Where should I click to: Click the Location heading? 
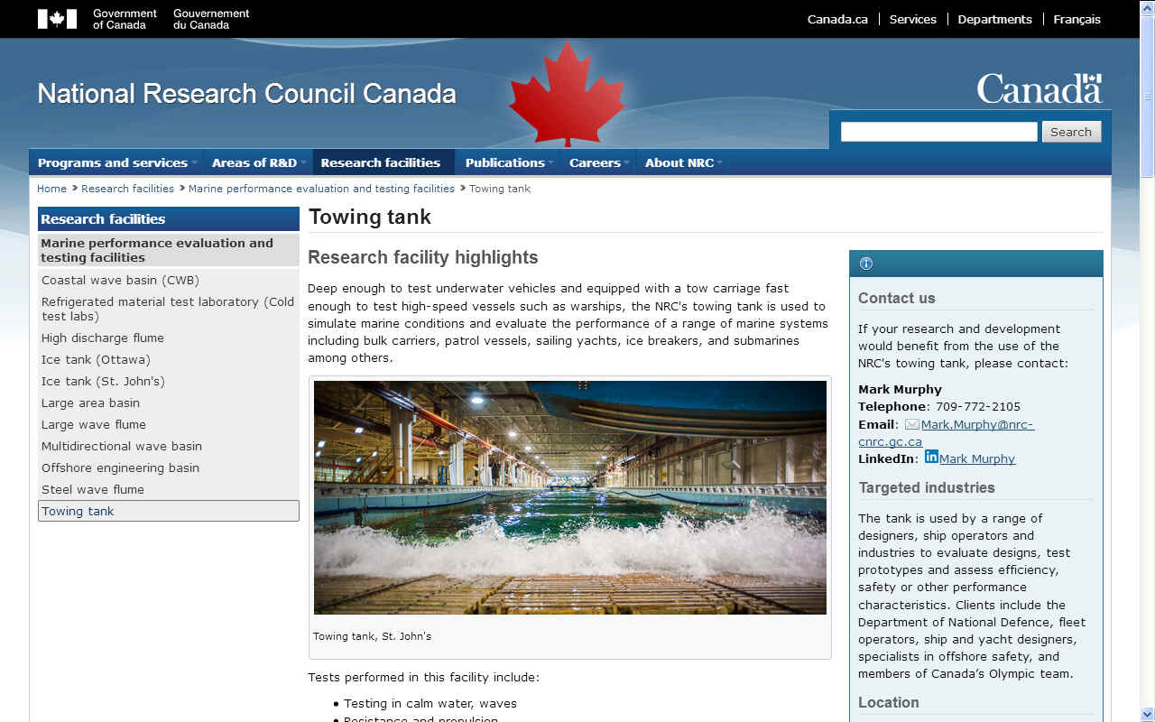click(889, 703)
